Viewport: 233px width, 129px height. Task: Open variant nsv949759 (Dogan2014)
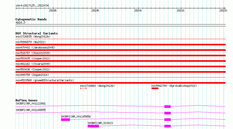pos(32,75)
